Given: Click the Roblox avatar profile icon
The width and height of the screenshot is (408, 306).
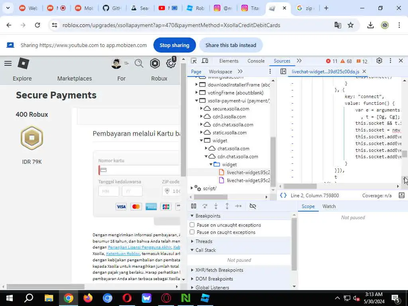Looking at the screenshot, I should (116, 63).
